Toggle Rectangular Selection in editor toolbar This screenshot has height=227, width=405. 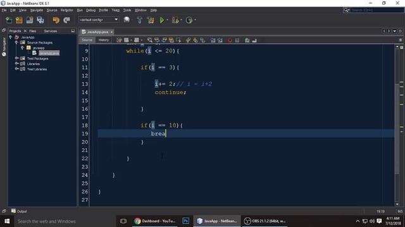(178, 40)
